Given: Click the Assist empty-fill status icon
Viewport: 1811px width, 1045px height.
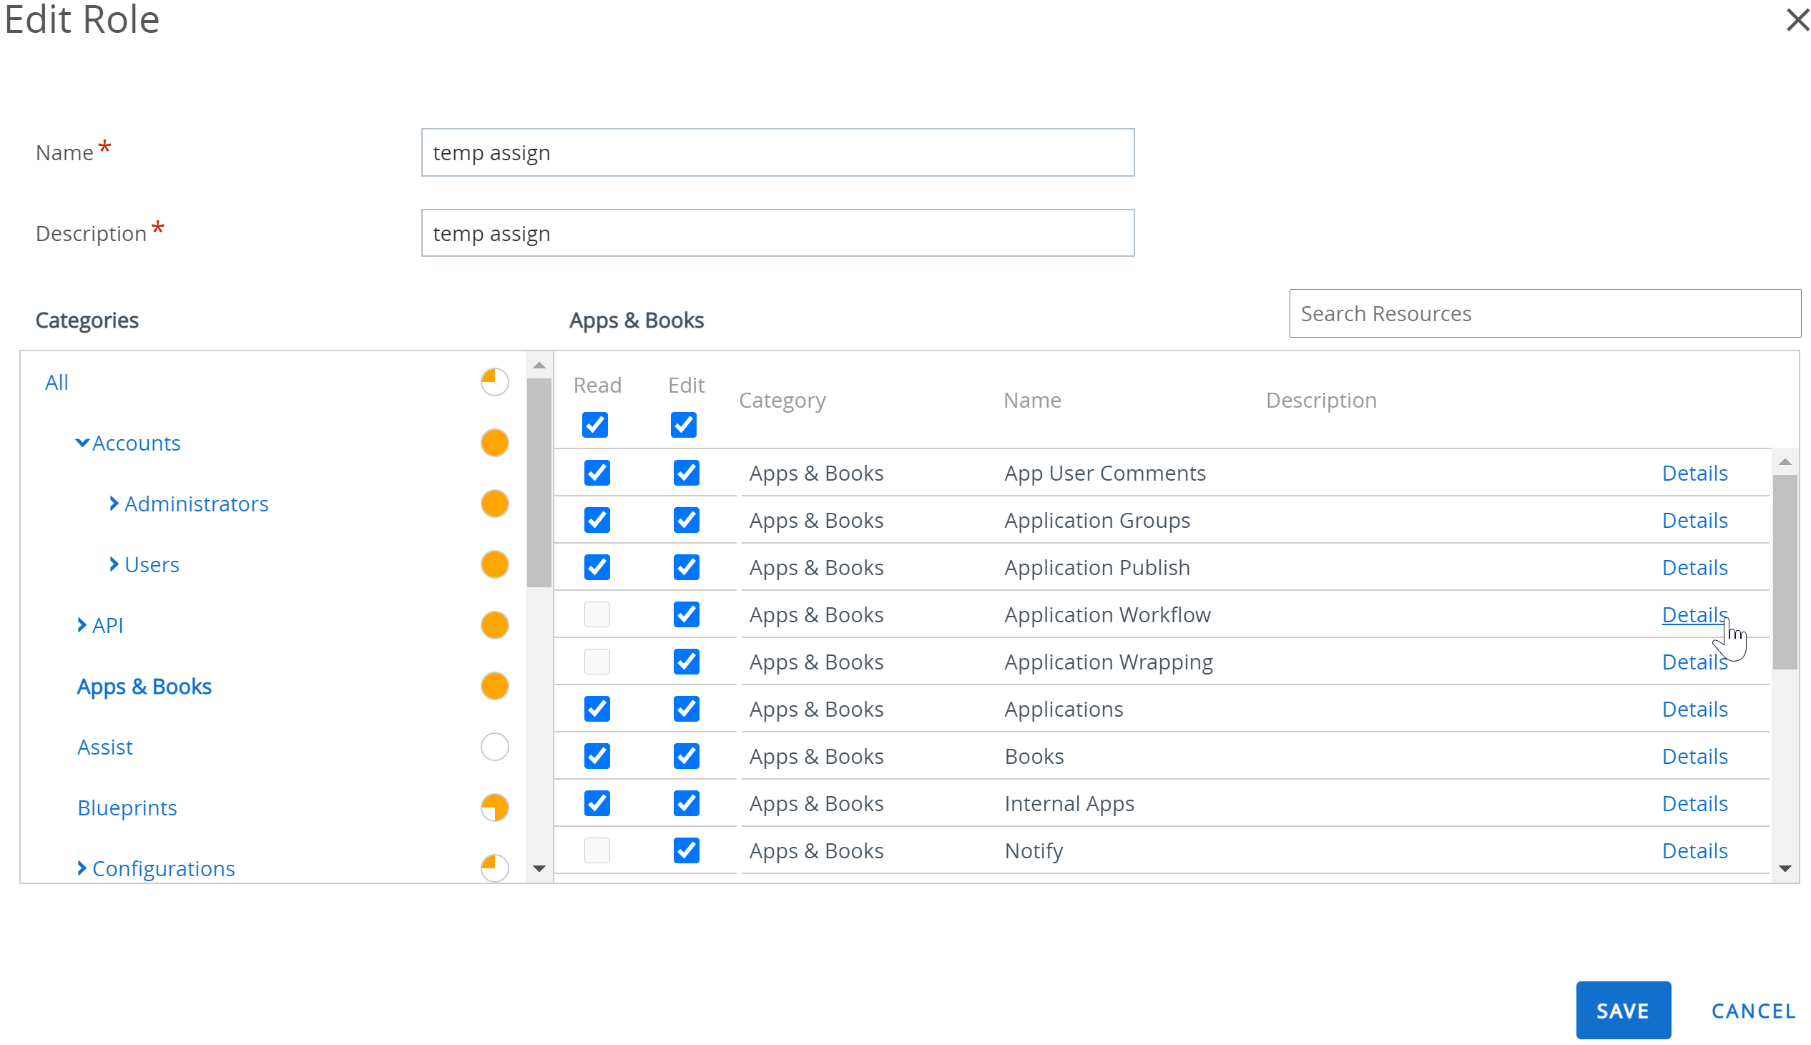Looking at the screenshot, I should point(494,747).
